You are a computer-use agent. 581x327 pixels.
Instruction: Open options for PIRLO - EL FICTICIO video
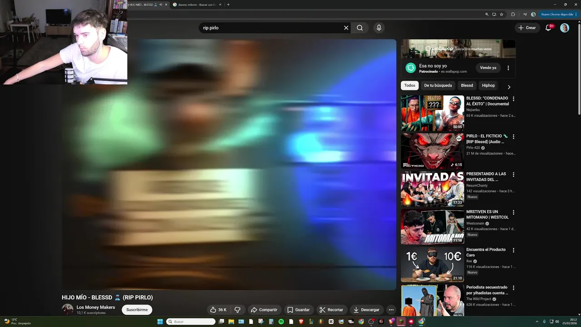(513, 136)
